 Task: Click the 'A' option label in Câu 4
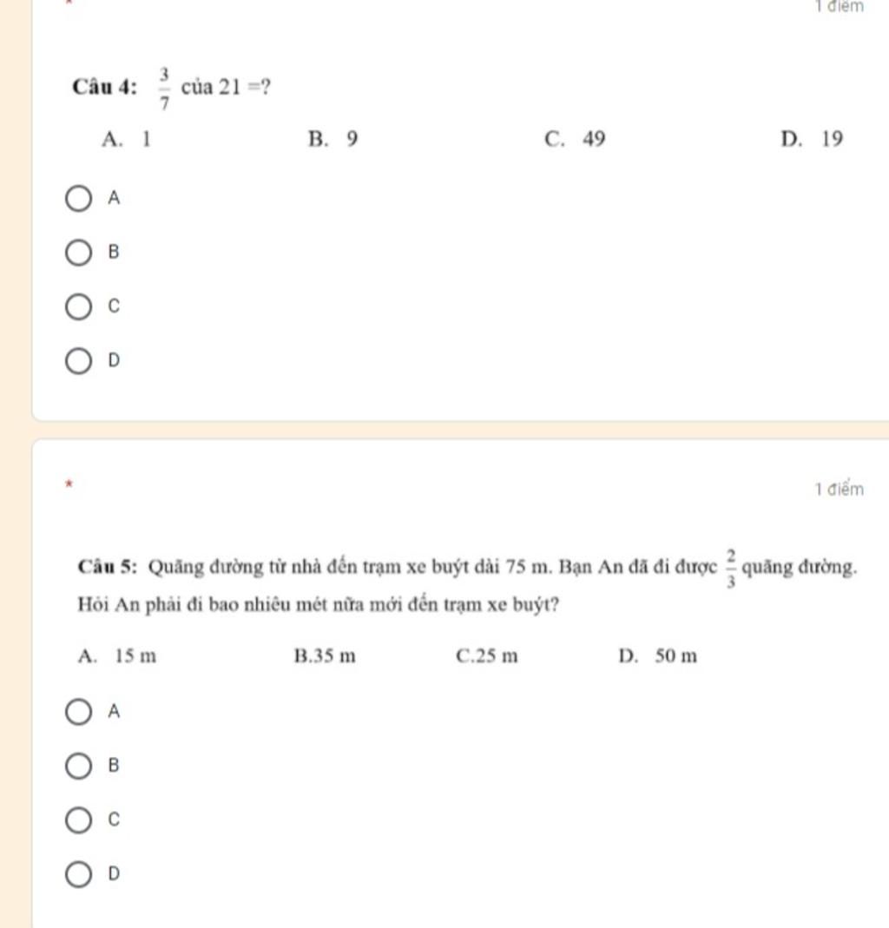(x=114, y=198)
